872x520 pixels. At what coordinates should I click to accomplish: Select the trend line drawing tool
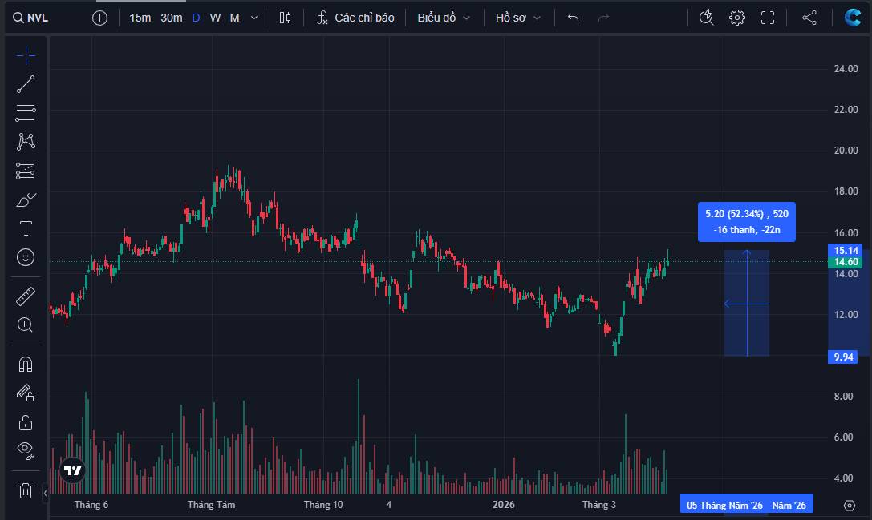pos(26,84)
